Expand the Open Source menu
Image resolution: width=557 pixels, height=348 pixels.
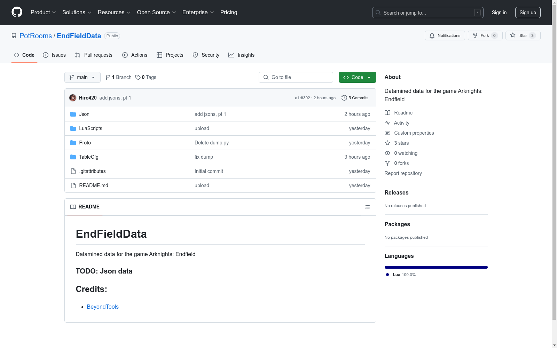[157, 13]
